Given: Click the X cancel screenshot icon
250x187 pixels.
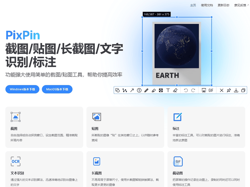Looking at the screenshot, I should pyautogui.click(x=222, y=90).
